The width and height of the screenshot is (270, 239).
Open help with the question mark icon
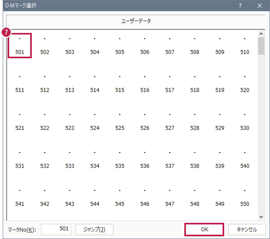(240, 6)
